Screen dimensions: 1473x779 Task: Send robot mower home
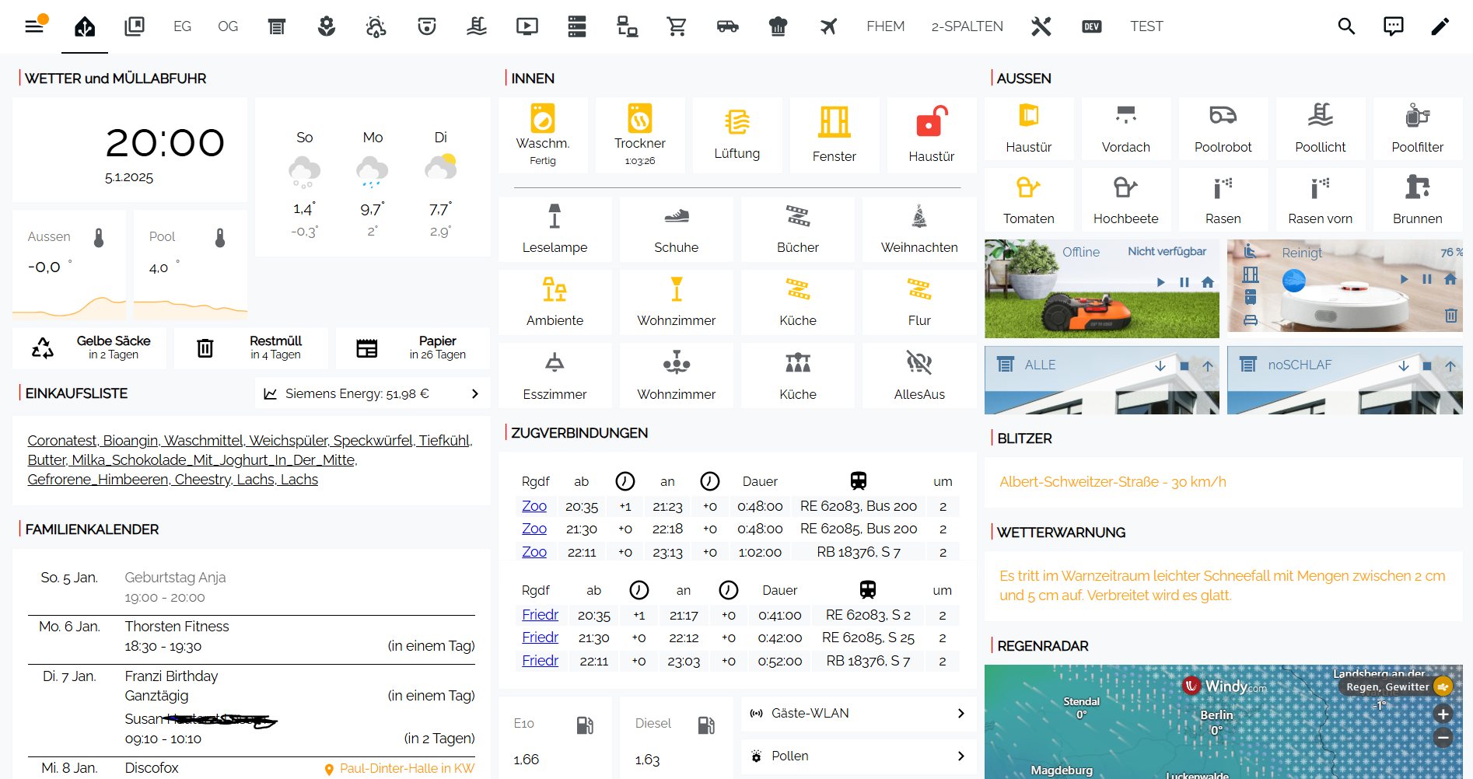click(1207, 282)
